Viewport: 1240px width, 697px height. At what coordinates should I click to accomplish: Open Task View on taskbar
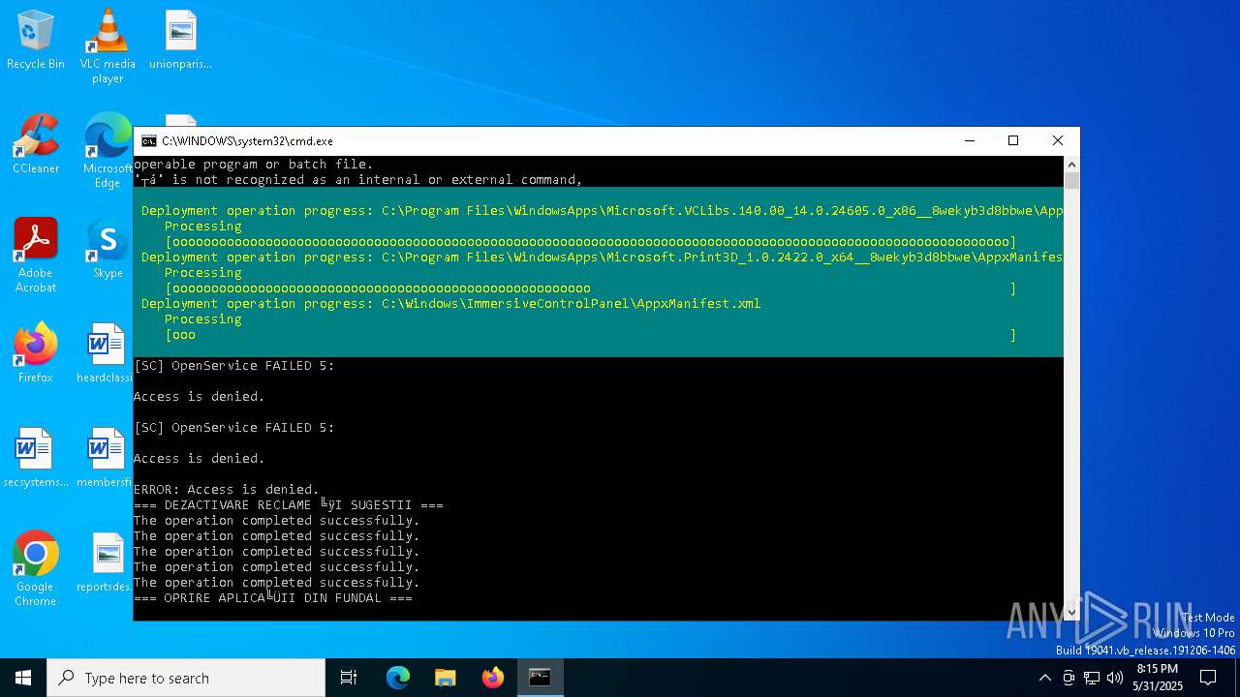click(x=349, y=678)
